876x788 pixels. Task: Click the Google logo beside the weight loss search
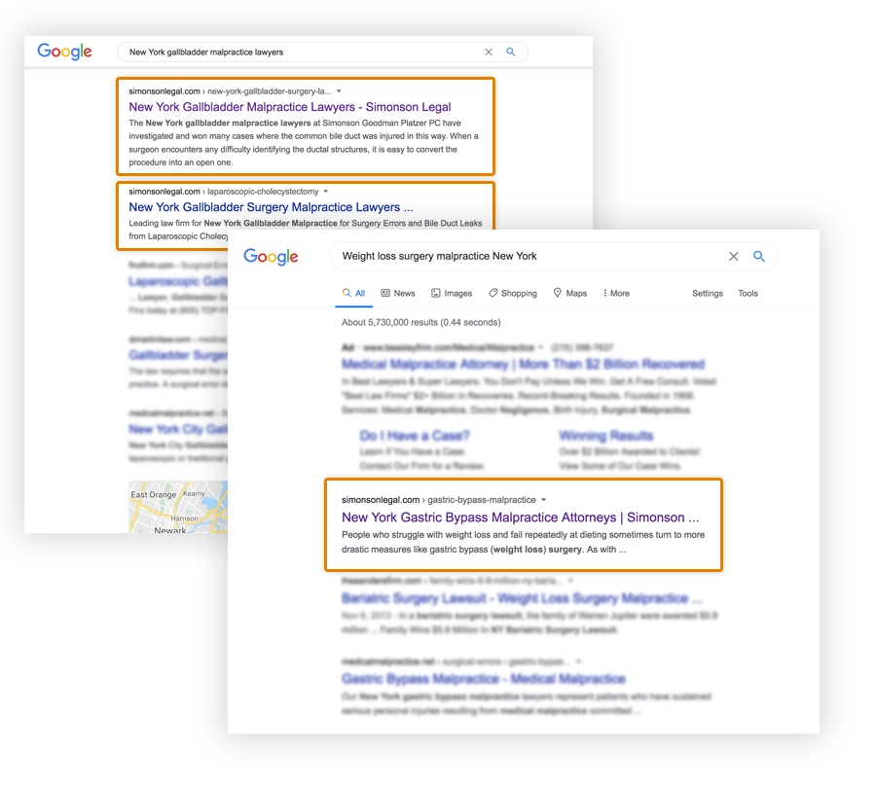[x=271, y=257]
